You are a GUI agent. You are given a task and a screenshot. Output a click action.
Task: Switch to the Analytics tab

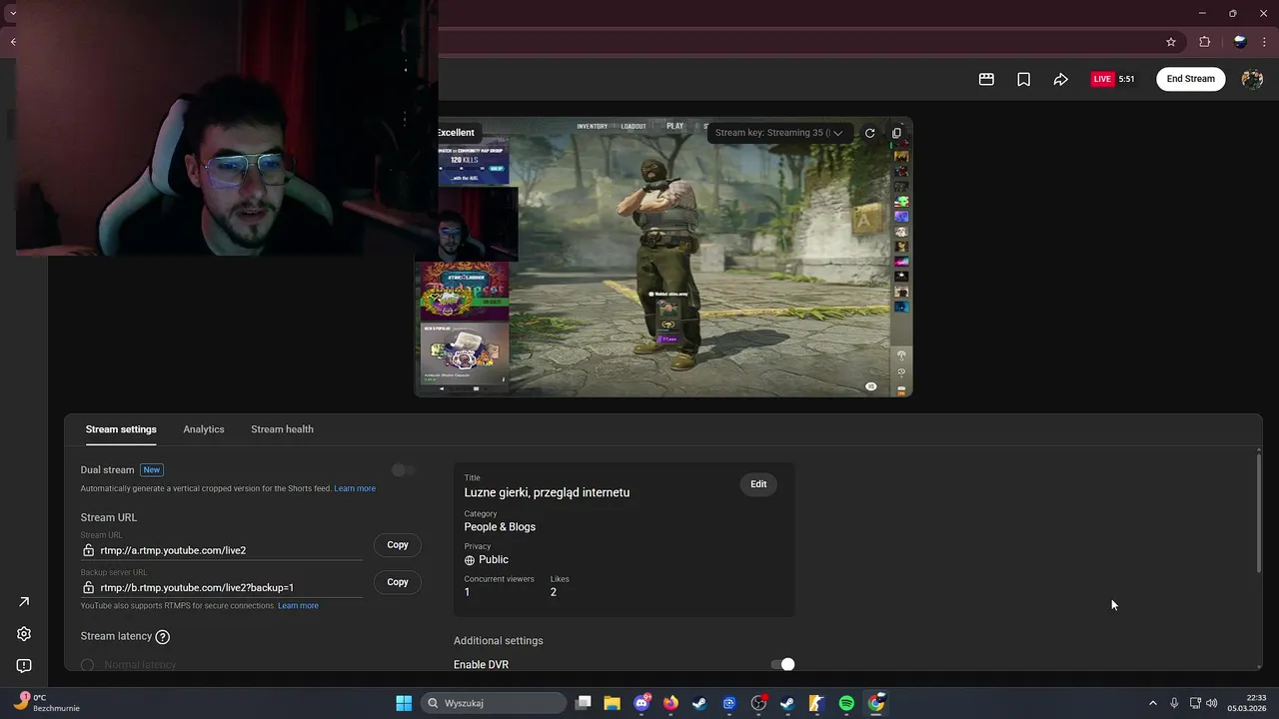point(204,429)
